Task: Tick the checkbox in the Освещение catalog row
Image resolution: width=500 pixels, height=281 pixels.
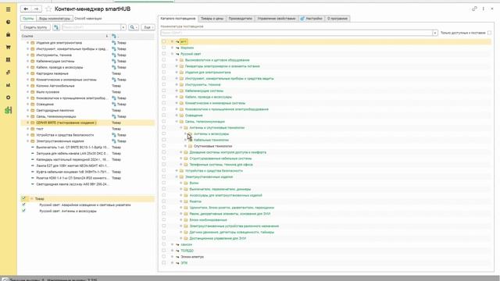Action: point(164,116)
